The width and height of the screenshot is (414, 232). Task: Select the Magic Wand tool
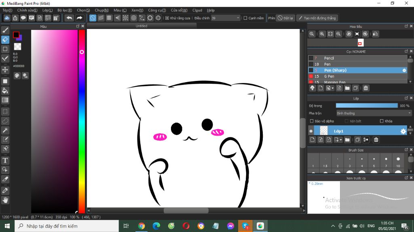(5, 130)
